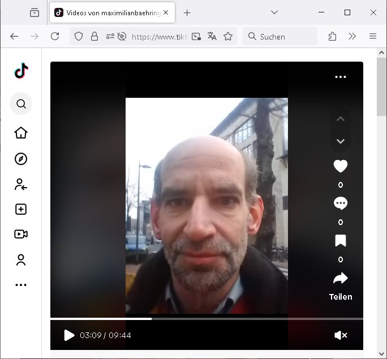
Task: Open the comments on the video
Action: click(340, 204)
